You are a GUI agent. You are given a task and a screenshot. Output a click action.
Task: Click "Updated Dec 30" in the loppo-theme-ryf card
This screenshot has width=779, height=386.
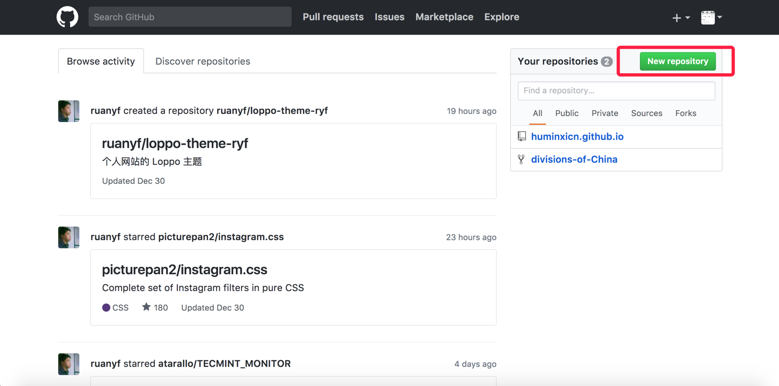click(x=134, y=181)
